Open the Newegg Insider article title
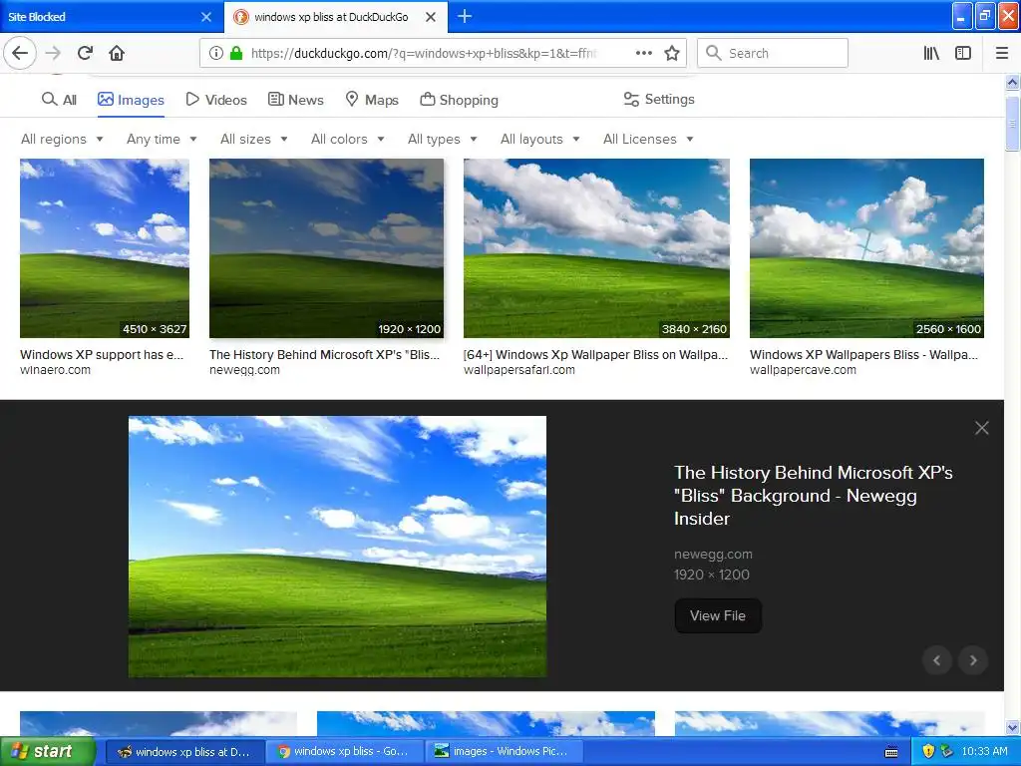Screen dimensions: 1021x766 pos(814,495)
